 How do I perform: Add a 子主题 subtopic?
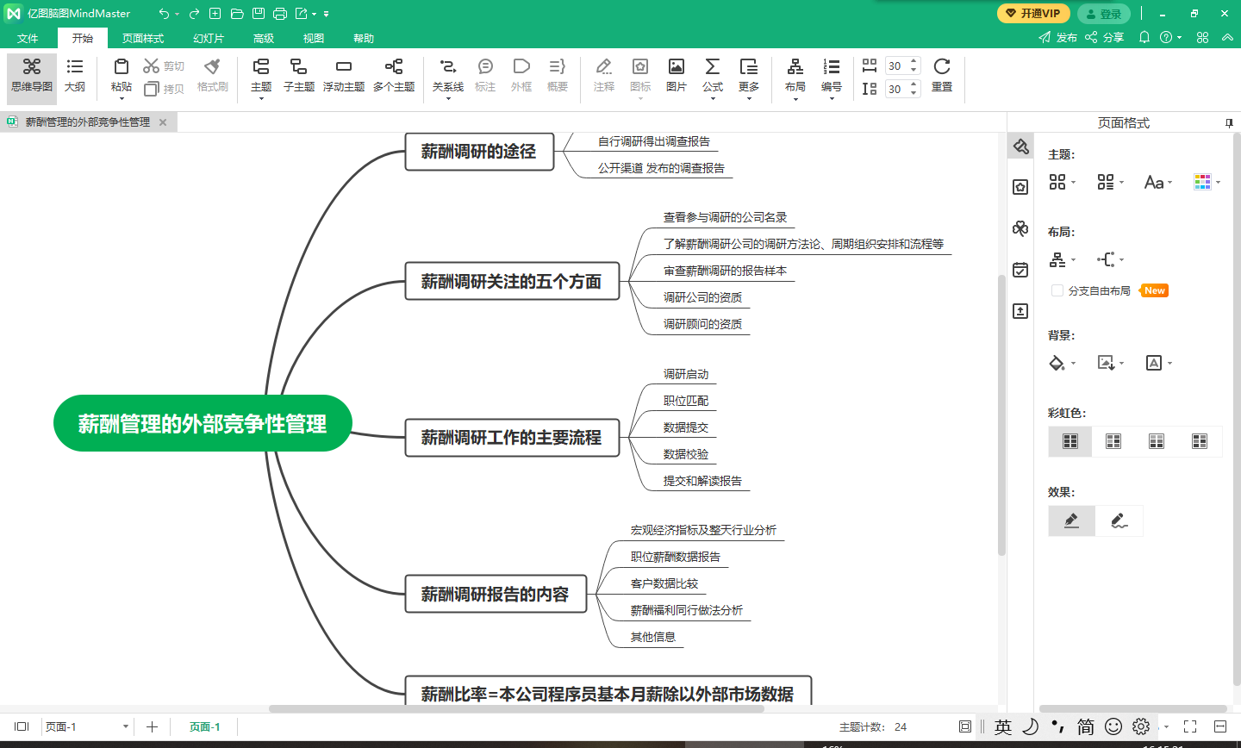pyautogui.click(x=298, y=68)
